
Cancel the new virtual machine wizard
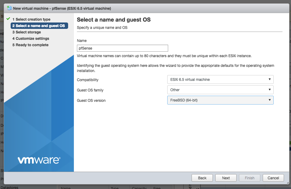[x=273, y=178]
